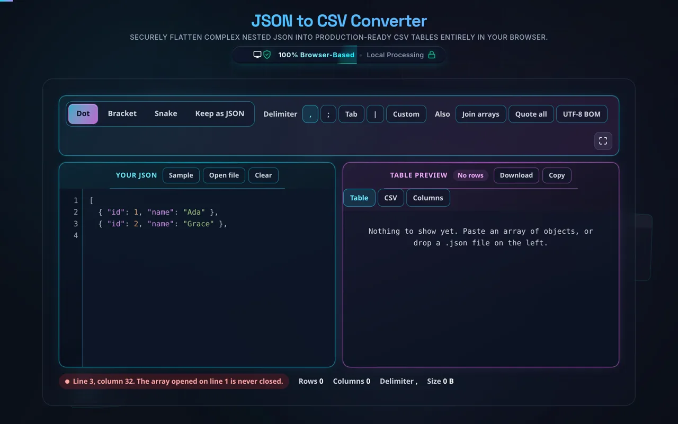Viewport: 678px width, 424px height.
Task: Click the green padlock icon beside Local Processing
Action: coord(432,55)
